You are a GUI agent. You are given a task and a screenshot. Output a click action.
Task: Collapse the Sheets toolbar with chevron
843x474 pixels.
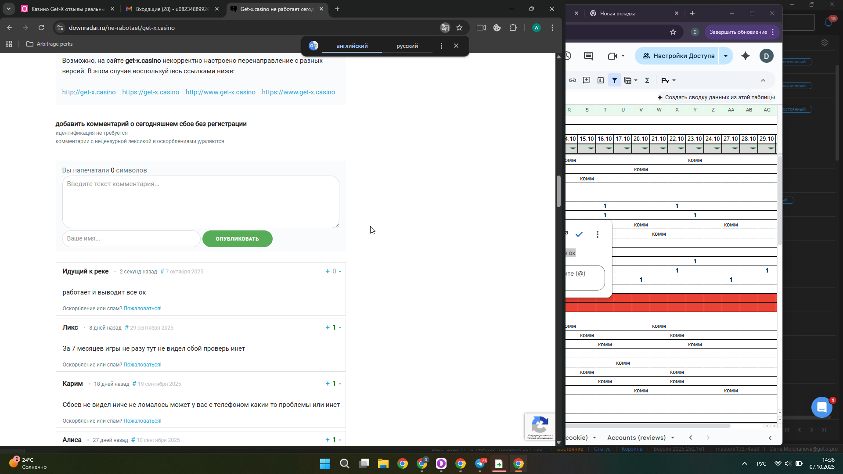pos(763,80)
